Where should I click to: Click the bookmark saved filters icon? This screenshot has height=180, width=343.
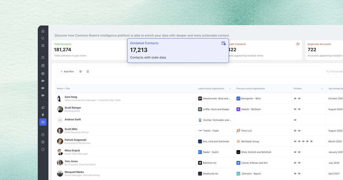tap(88, 72)
